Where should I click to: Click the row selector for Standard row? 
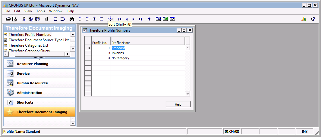(x=88, y=48)
